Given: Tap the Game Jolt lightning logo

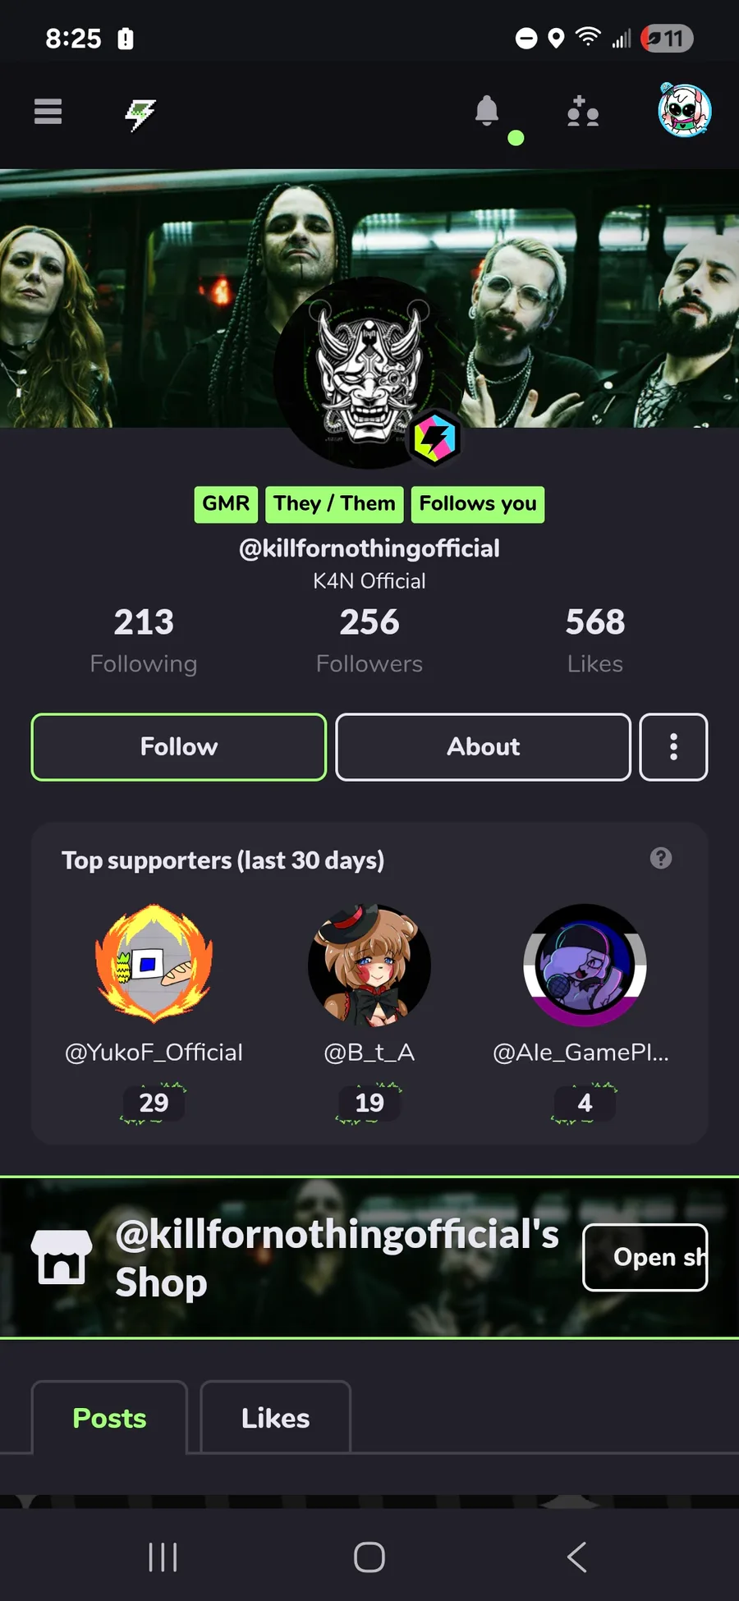Looking at the screenshot, I should [140, 114].
